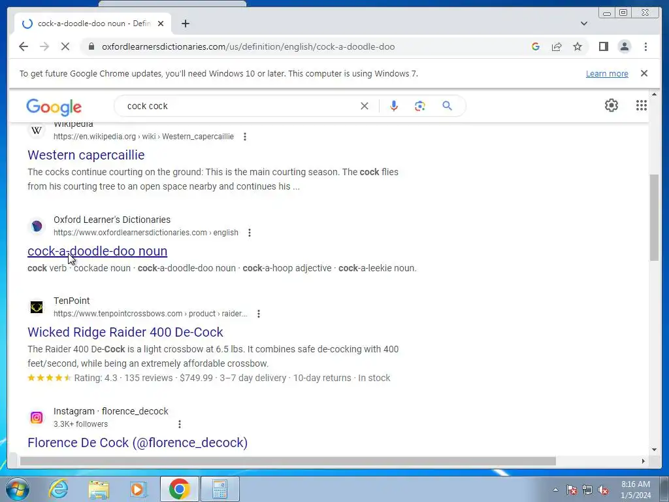Switch to Chrome in the taskbar

tap(179, 489)
